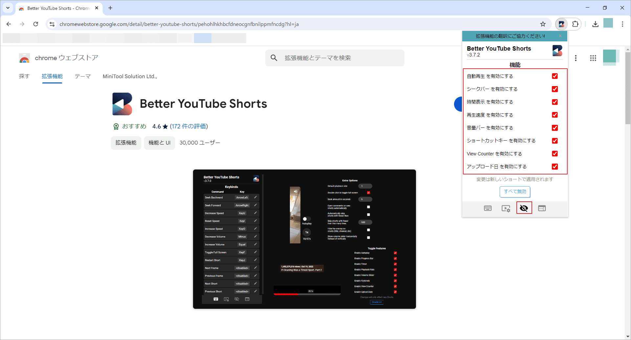Open the Google account avatar
Screen dimensions: 631x340
(x=610, y=57)
